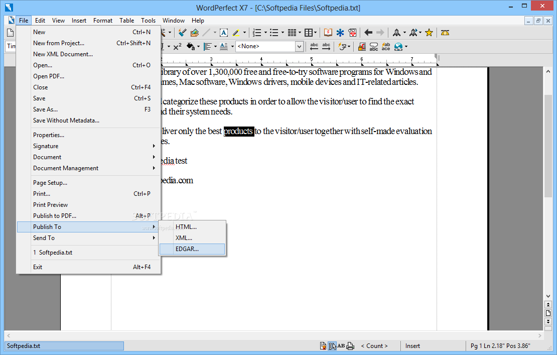Click the text justification icon
The image size is (557, 355).
pos(207,47)
